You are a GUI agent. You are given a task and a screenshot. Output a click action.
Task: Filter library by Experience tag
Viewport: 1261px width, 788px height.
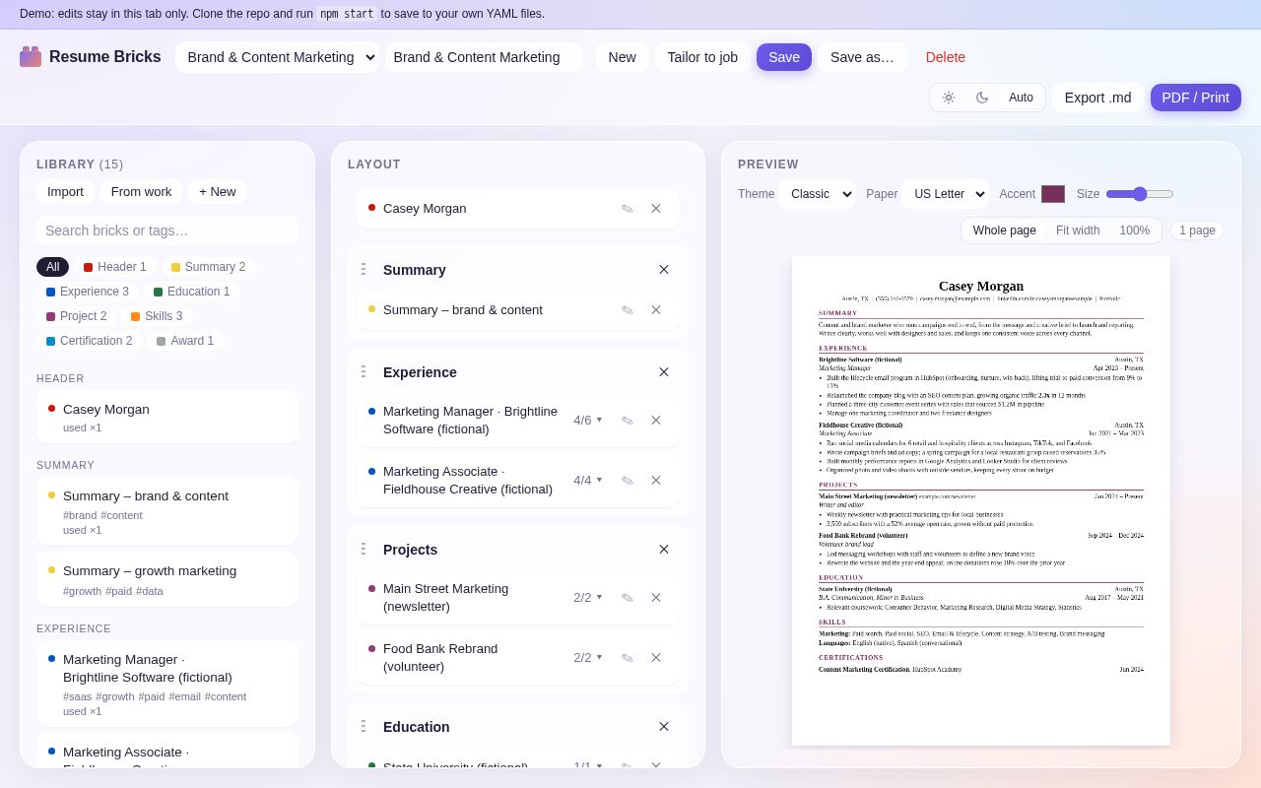[x=88, y=292]
